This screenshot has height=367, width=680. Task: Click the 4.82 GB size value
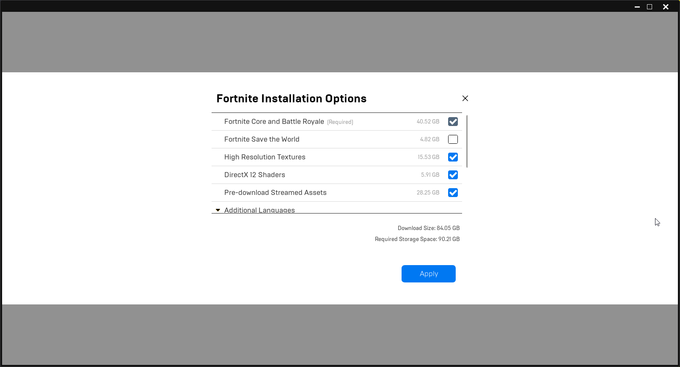(429, 140)
